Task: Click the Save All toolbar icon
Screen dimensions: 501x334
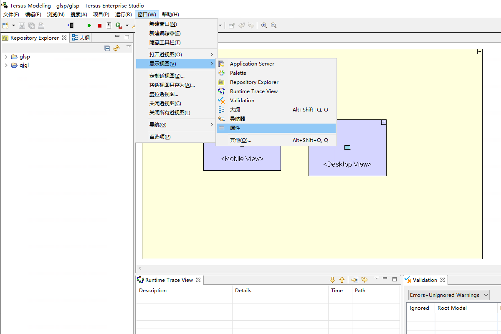Action: [x=31, y=25]
